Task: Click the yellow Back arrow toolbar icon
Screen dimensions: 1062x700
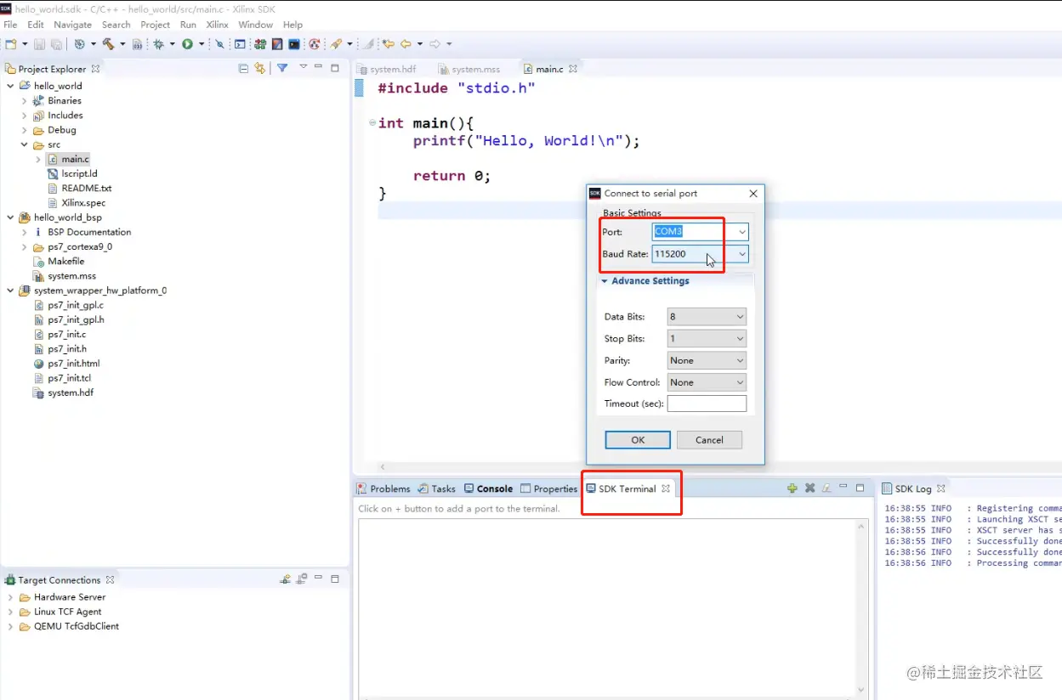Action: pos(406,44)
